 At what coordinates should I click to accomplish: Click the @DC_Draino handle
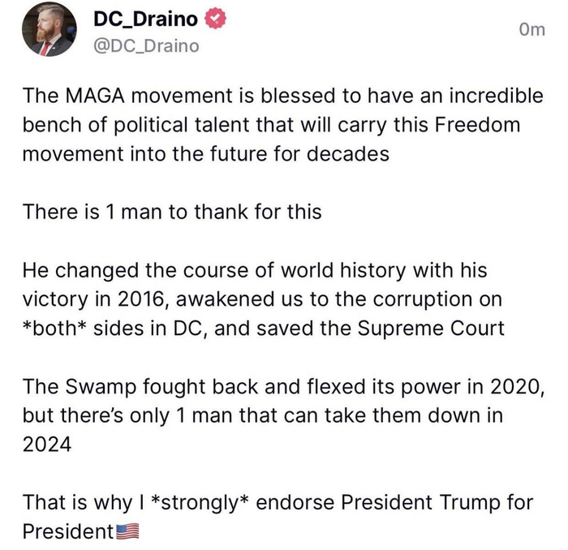pyautogui.click(x=147, y=45)
